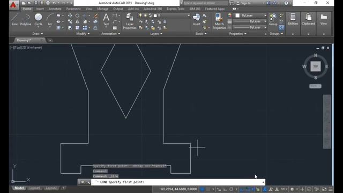This screenshot has height=193, width=343.
Task: Click the keyword search field in title bar
Action: click(206, 3)
